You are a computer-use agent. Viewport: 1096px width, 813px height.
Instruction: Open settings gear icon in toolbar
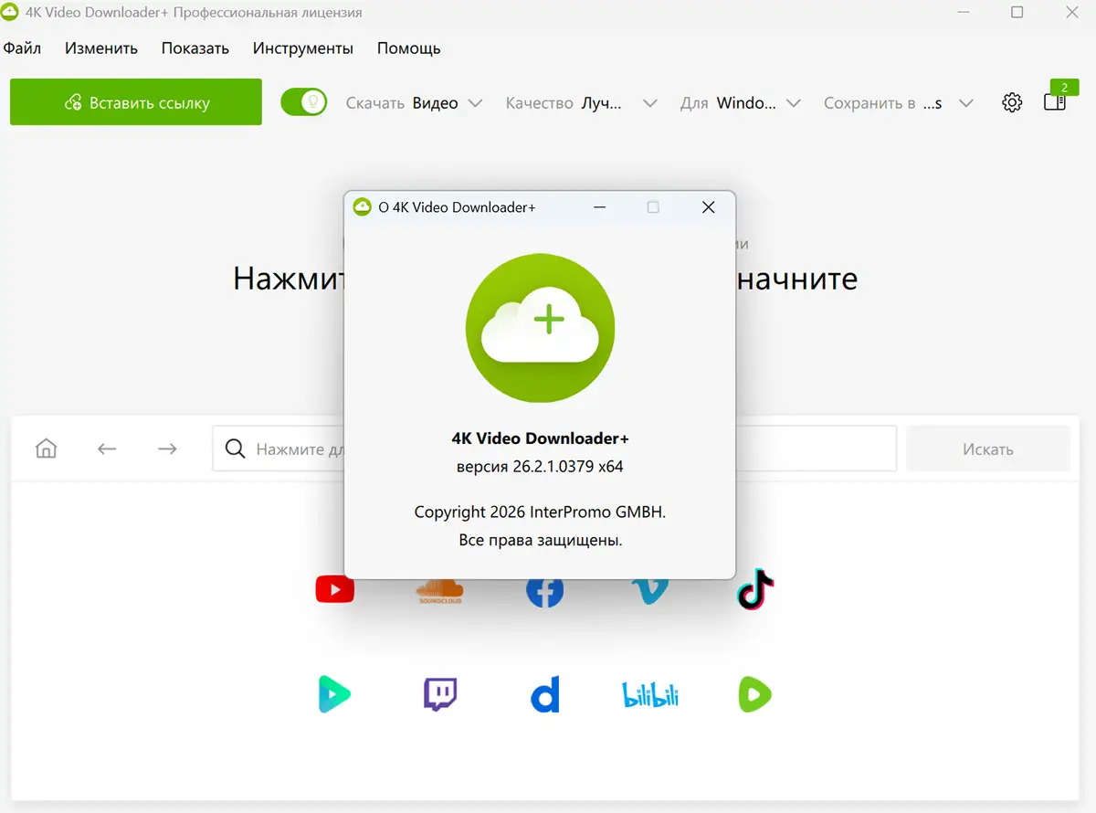tap(1012, 103)
